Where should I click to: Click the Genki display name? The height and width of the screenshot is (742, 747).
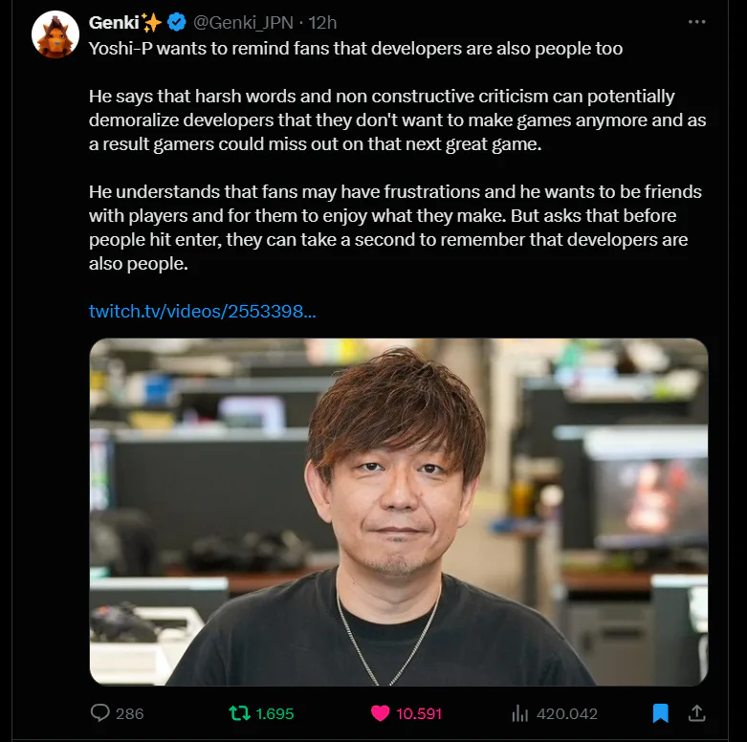coord(114,22)
